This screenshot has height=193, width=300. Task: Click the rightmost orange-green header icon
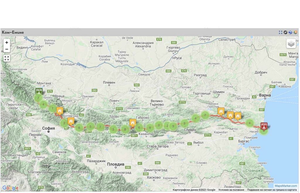(295, 32)
